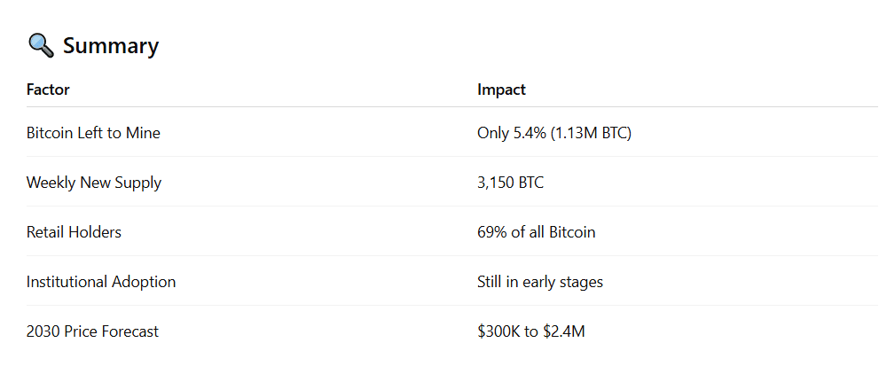Click the BTC unit after 3,150

point(531,183)
